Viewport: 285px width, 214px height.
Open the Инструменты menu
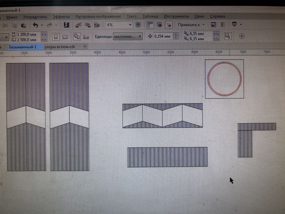(x=176, y=17)
